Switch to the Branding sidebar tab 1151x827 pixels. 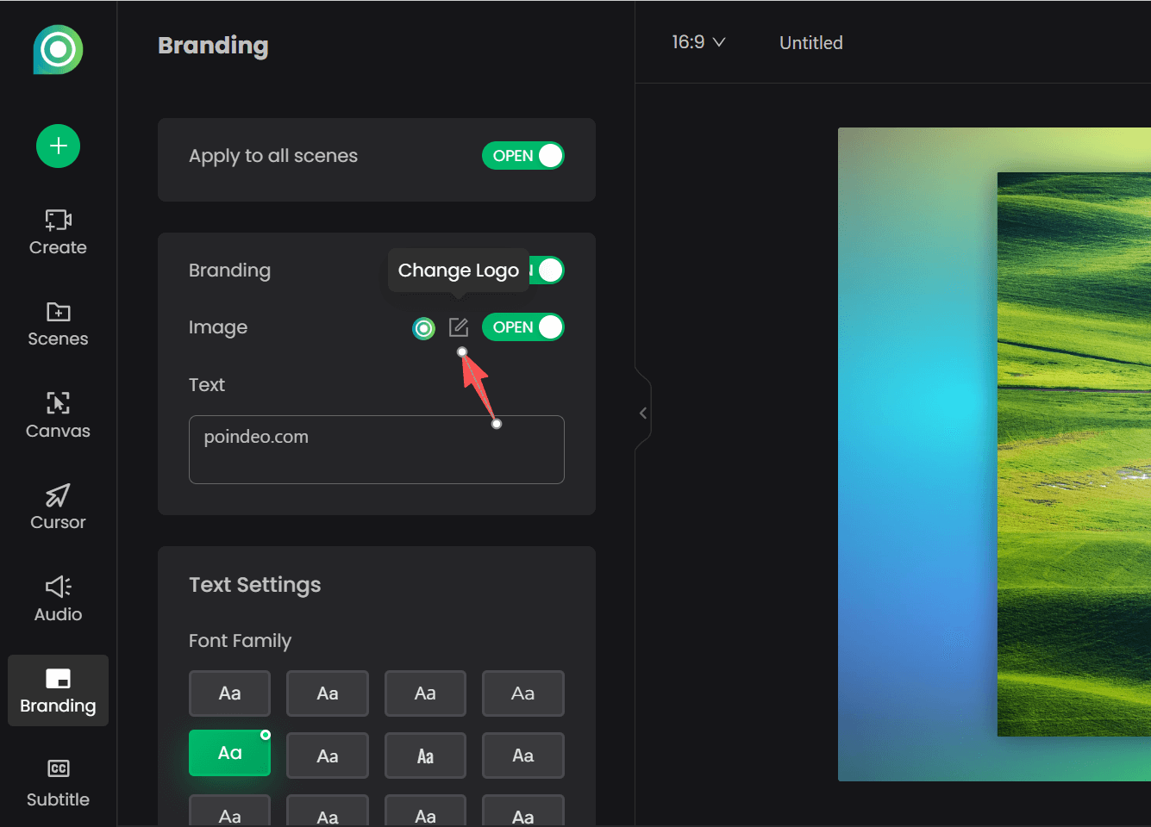pos(58,689)
